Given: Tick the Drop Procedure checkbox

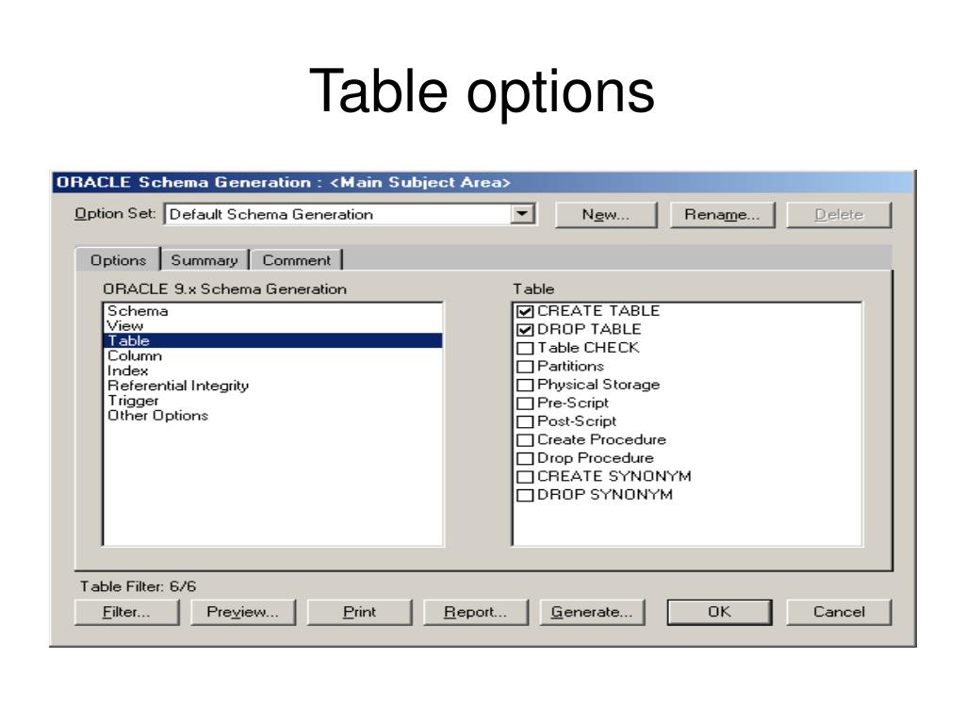Looking at the screenshot, I should tap(525, 459).
